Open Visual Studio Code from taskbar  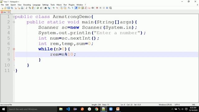(68, 109)
